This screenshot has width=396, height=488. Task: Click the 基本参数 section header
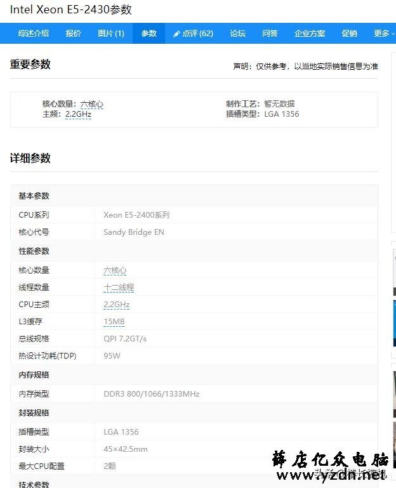[x=34, y=196]
